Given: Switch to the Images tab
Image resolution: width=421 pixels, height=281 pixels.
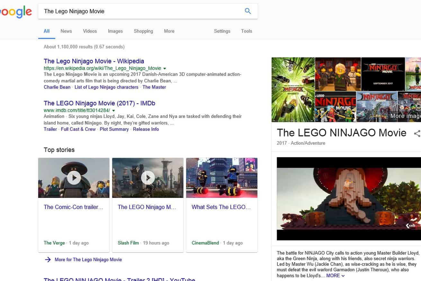Looking at the screenshot, I should point(115,31).
